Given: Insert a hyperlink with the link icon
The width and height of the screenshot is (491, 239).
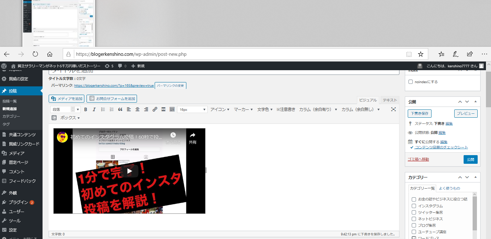Looking at the screenshot, I should point(155,109).
